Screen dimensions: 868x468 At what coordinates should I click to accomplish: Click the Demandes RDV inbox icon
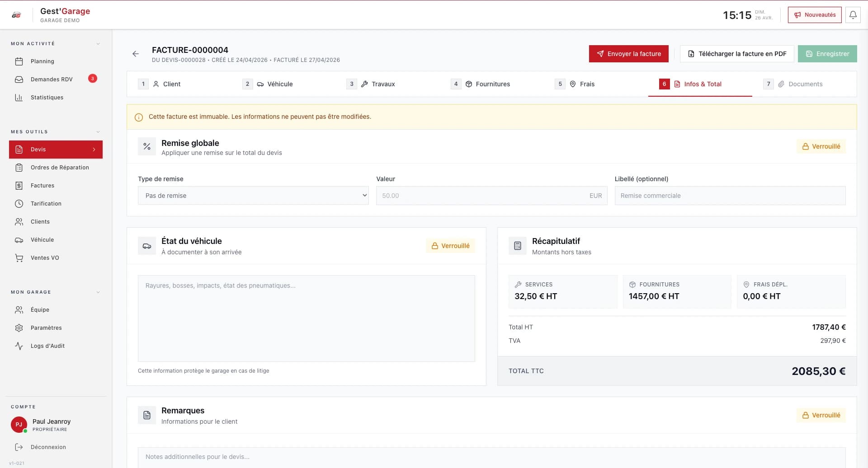coord(19,80)
